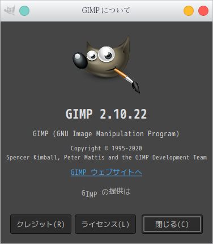The image size is (213, 244).
Task: Click the GNU Image Manipulation Program description
Action: (106, 134)
